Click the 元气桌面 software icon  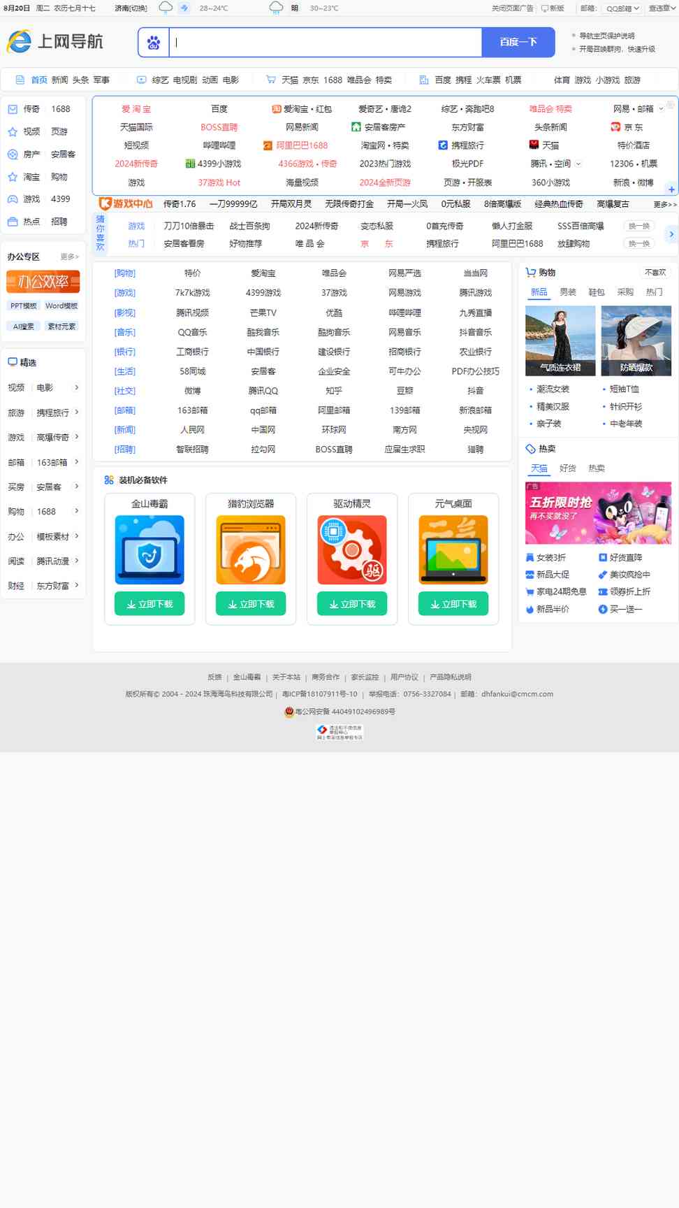pos(453,549)
